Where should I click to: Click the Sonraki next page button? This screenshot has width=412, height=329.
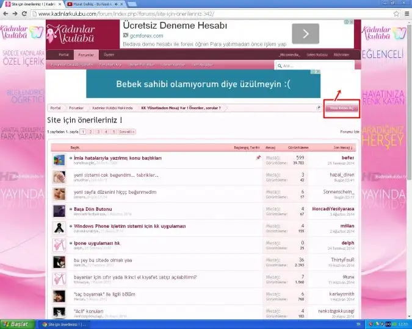(126, 132)
